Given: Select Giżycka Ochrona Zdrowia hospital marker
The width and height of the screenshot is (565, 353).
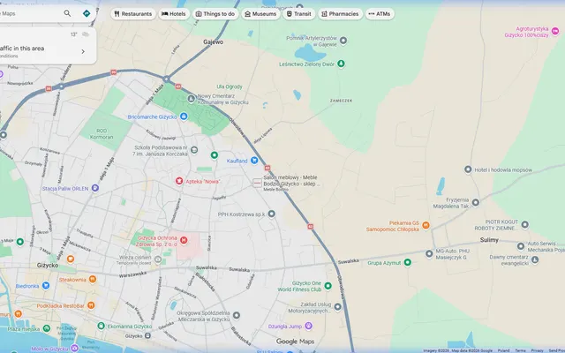Looking at the screenshot, I should coord(184,240).
